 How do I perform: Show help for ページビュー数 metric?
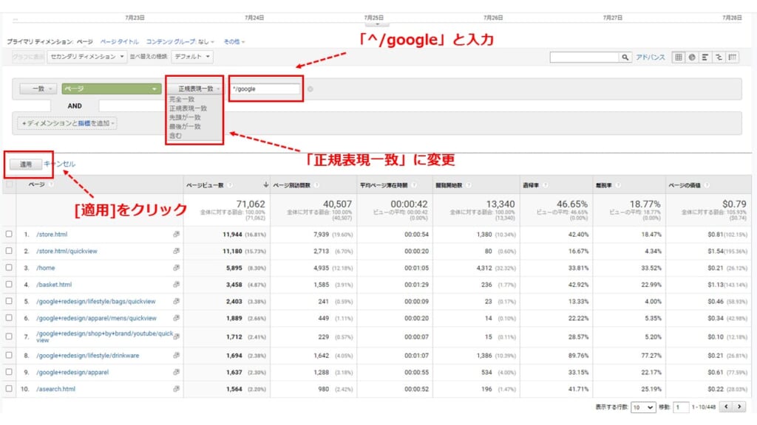[x=230, y=185]
